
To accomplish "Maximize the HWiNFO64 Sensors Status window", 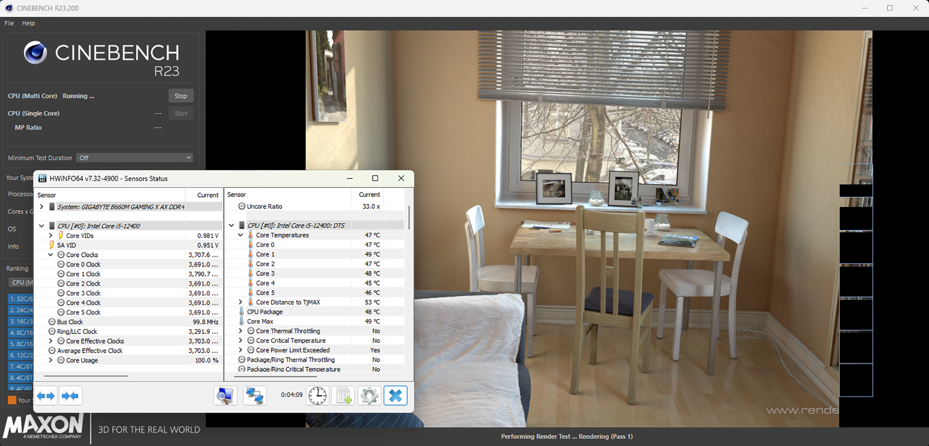I will tap(375, 179).
